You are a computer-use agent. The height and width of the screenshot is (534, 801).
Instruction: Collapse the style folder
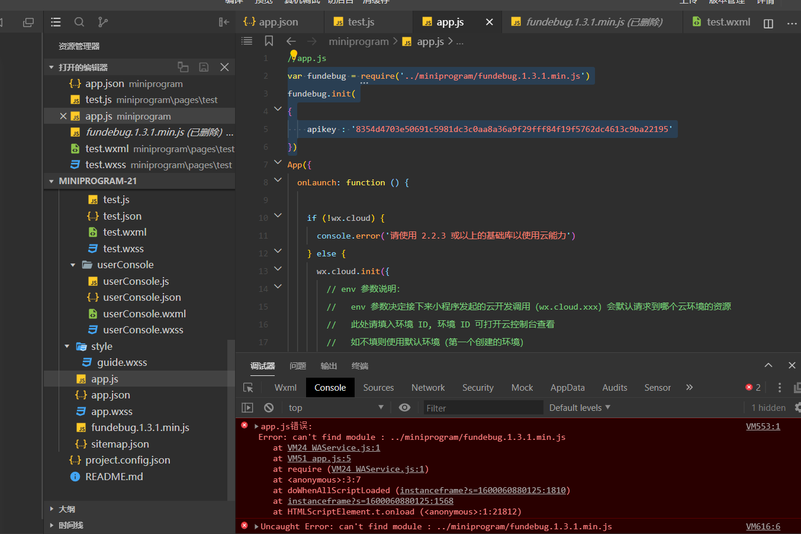(67, 346)
